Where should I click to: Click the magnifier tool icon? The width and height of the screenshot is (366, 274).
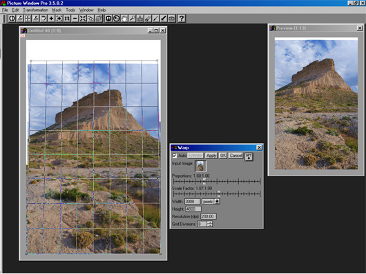tap(132, 19)
